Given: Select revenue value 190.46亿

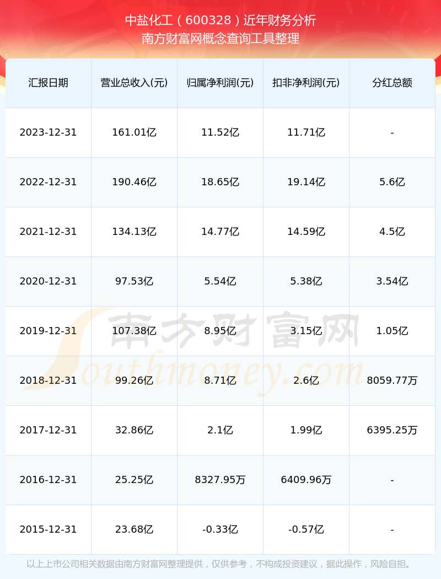Looking at the screenshot, I should click(x=134, y=182).
